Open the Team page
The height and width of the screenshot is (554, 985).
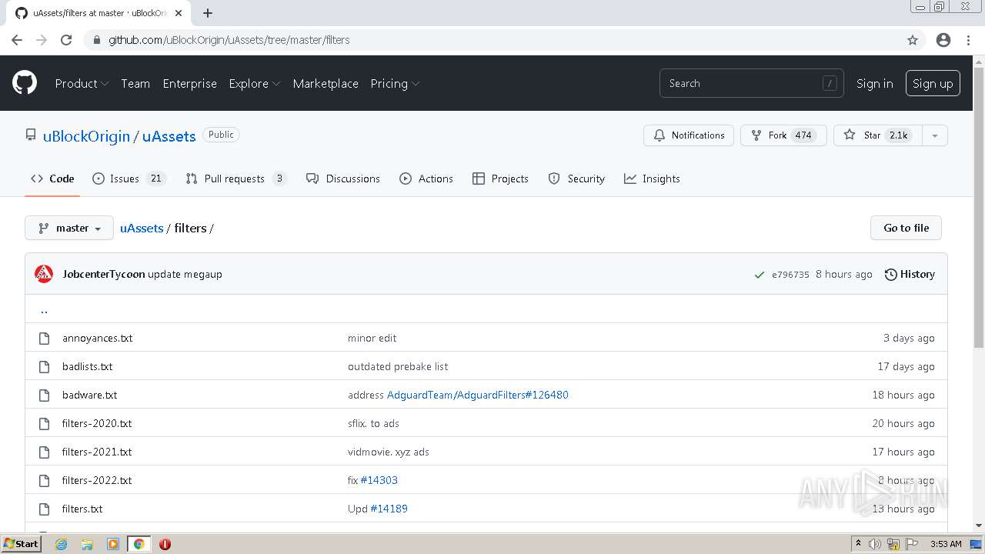pyautogui.click(x=135, y=83)
